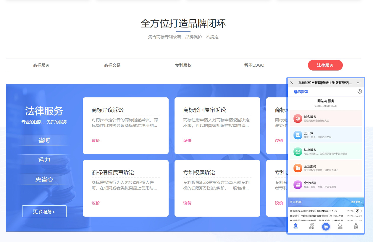373x242 pixels.
Task: Click 查看更多 in the 资讯热点 section
Action: pos(356,202)
